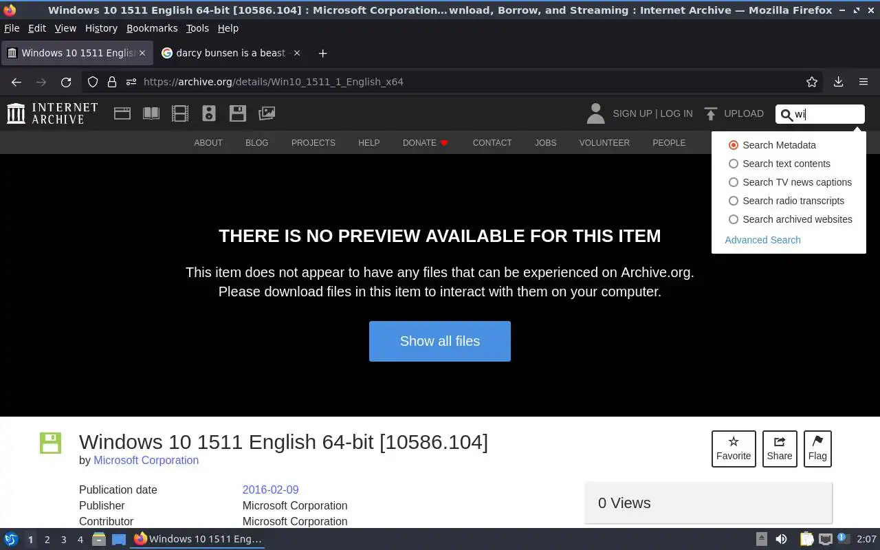Screen dimensions: 880x550
Task: Click the 2016-02-09 publication date link
Action: (x=270, y=490)
